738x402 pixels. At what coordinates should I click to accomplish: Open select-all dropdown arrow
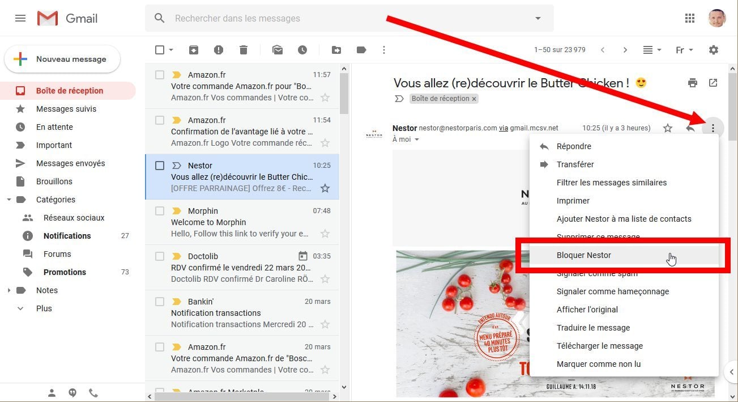tap(171, 50)
